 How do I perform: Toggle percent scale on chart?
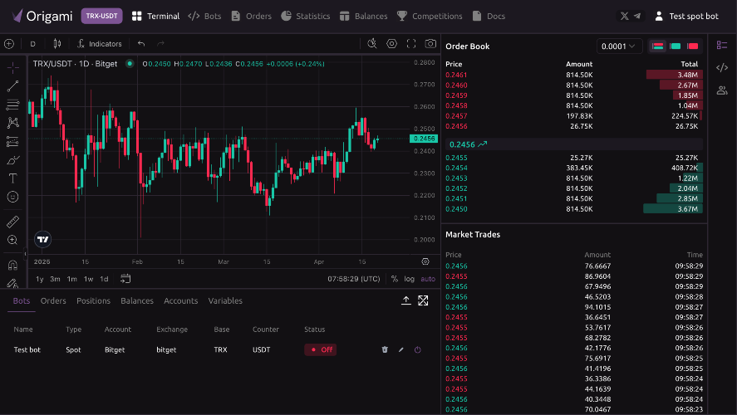click(395, 279)
